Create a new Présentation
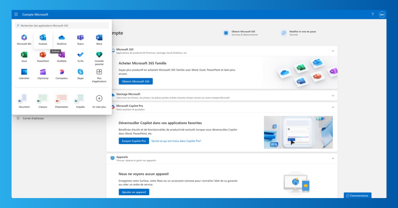The width and height of the screenshot is (398, 208). [62, 101]
